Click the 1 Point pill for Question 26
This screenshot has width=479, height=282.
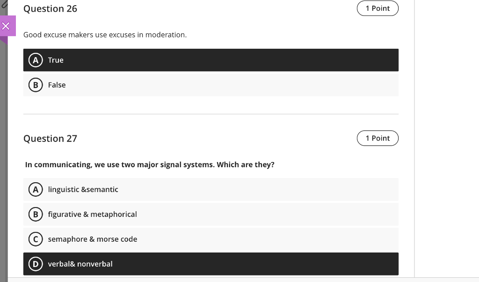pos(377,8)
